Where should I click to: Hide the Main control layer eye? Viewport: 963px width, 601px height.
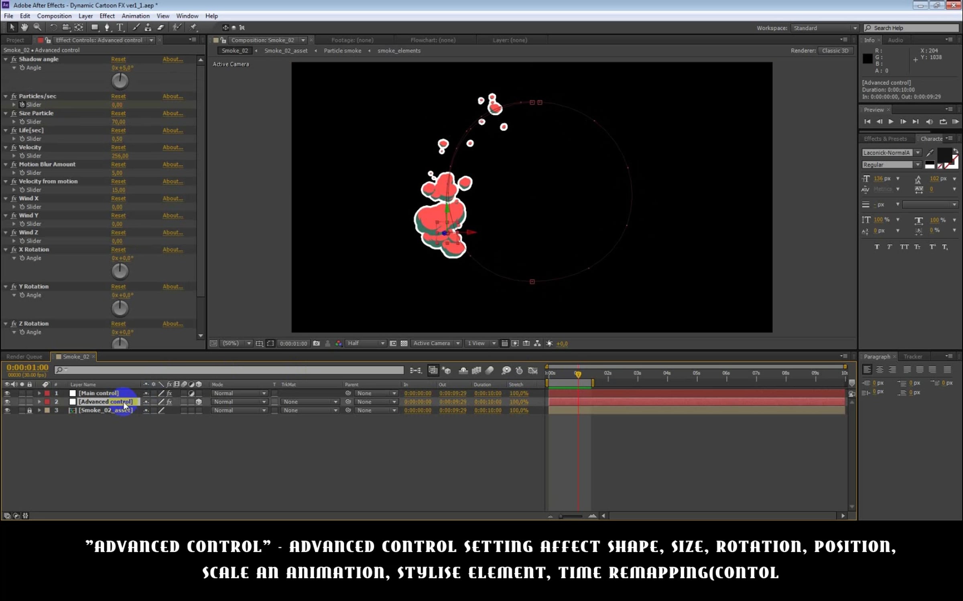click(7, 393)
